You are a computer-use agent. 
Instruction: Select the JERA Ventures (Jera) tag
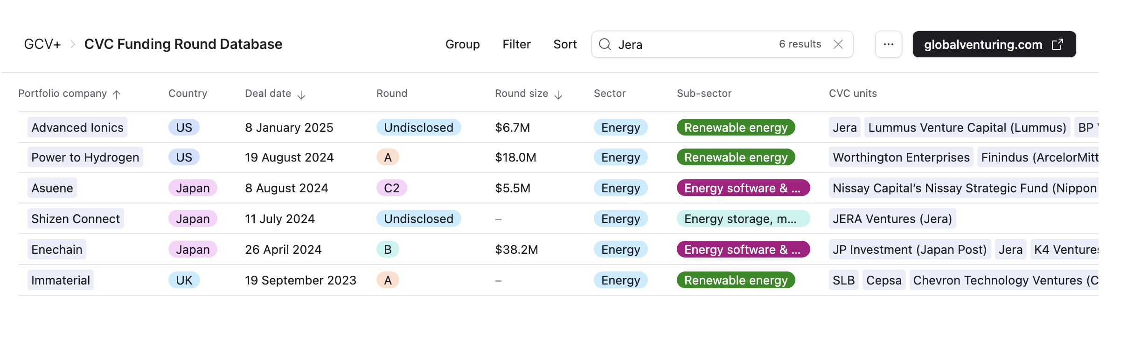[892, 219]
